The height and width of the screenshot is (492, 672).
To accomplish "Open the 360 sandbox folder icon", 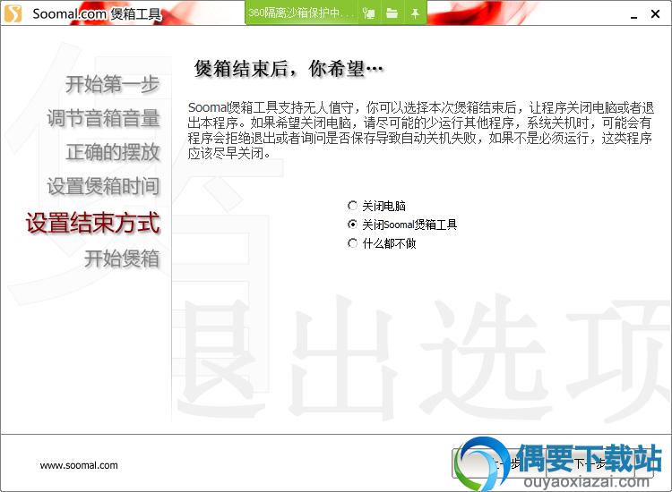I will tap(392, 13).
